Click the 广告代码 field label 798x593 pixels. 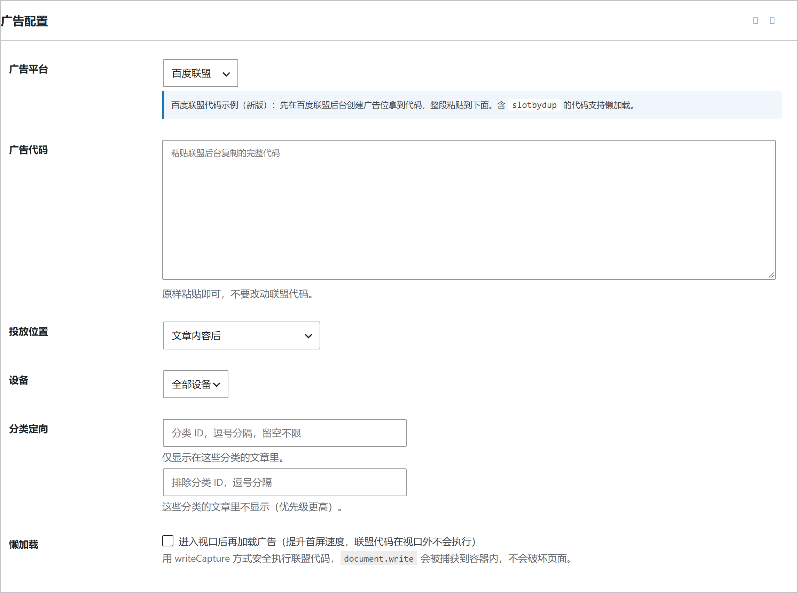click(x=29, y=150)
